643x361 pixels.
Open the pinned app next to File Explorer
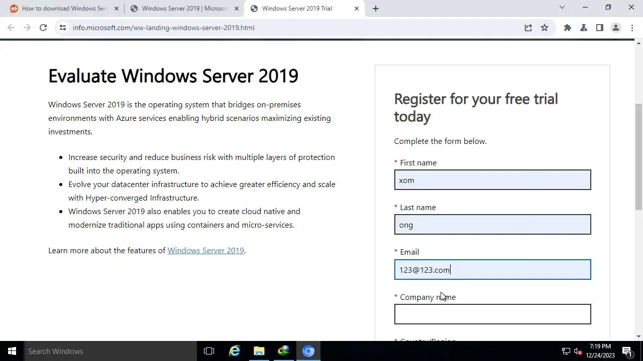[283, 351]
